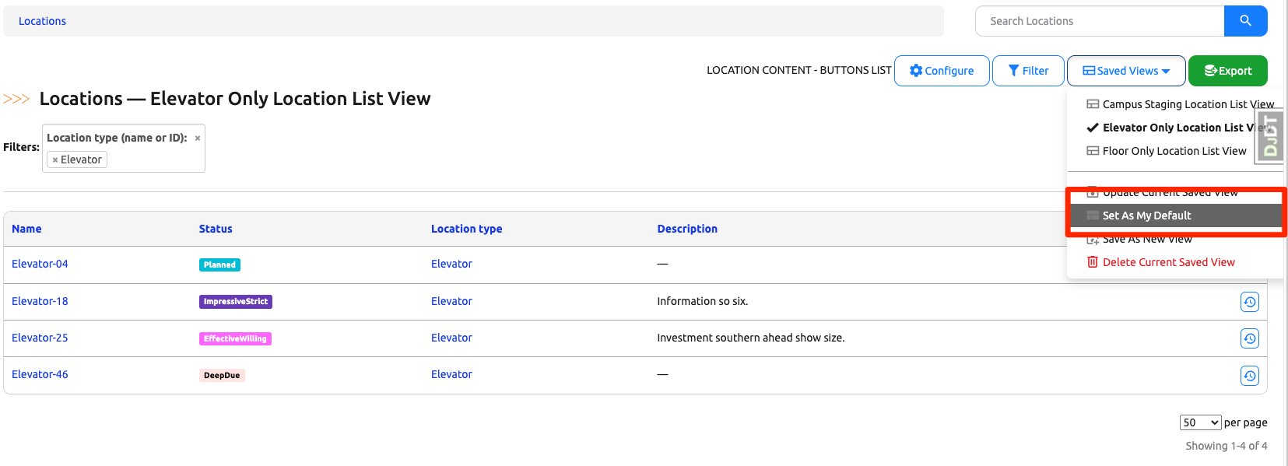Clear the Location type filter
The width and height of the screenshot is (1288, 466).
point(198,138)
